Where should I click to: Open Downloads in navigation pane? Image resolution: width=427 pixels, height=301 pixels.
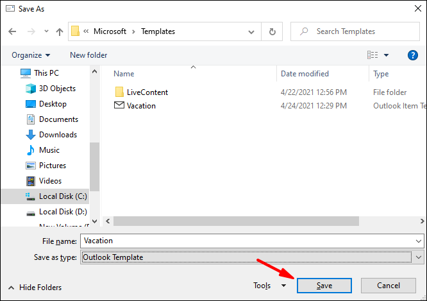(x=58, y=135)
